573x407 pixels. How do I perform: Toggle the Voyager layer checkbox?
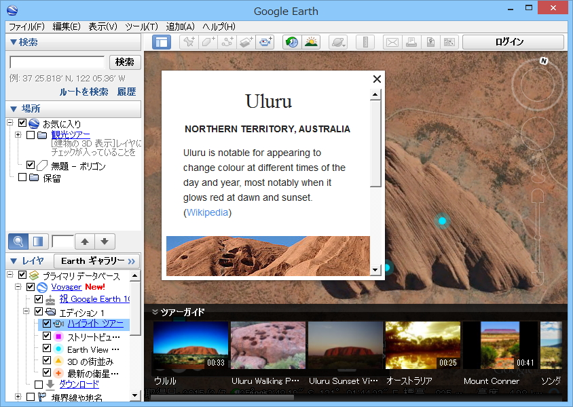click(31, 287)
